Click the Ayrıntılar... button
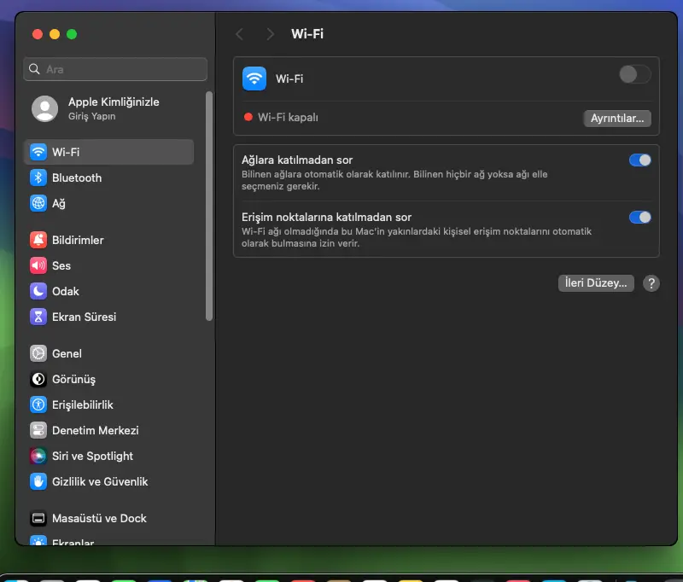This screenshot has height=582, width=683. pos(617,118)
